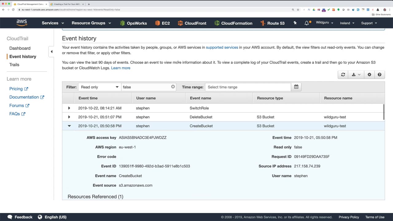
Task: Open the event history settings gear
Action: 369,75
